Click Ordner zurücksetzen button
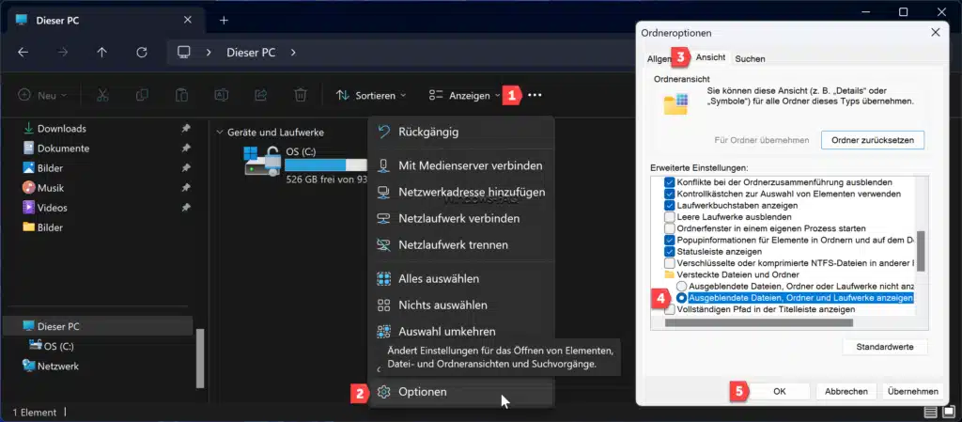Screen dimensions: 962x422 pyautogui.click(x=873, y=140)
